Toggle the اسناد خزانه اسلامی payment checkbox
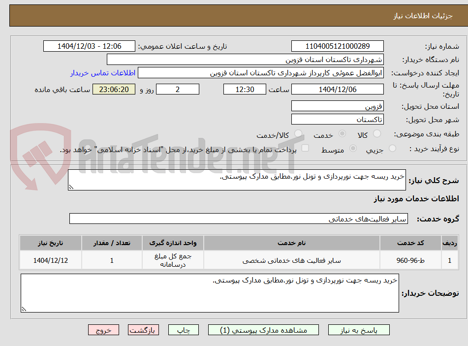Image resolution: width=468 pixels, height=346 pixels. [305, 148]
